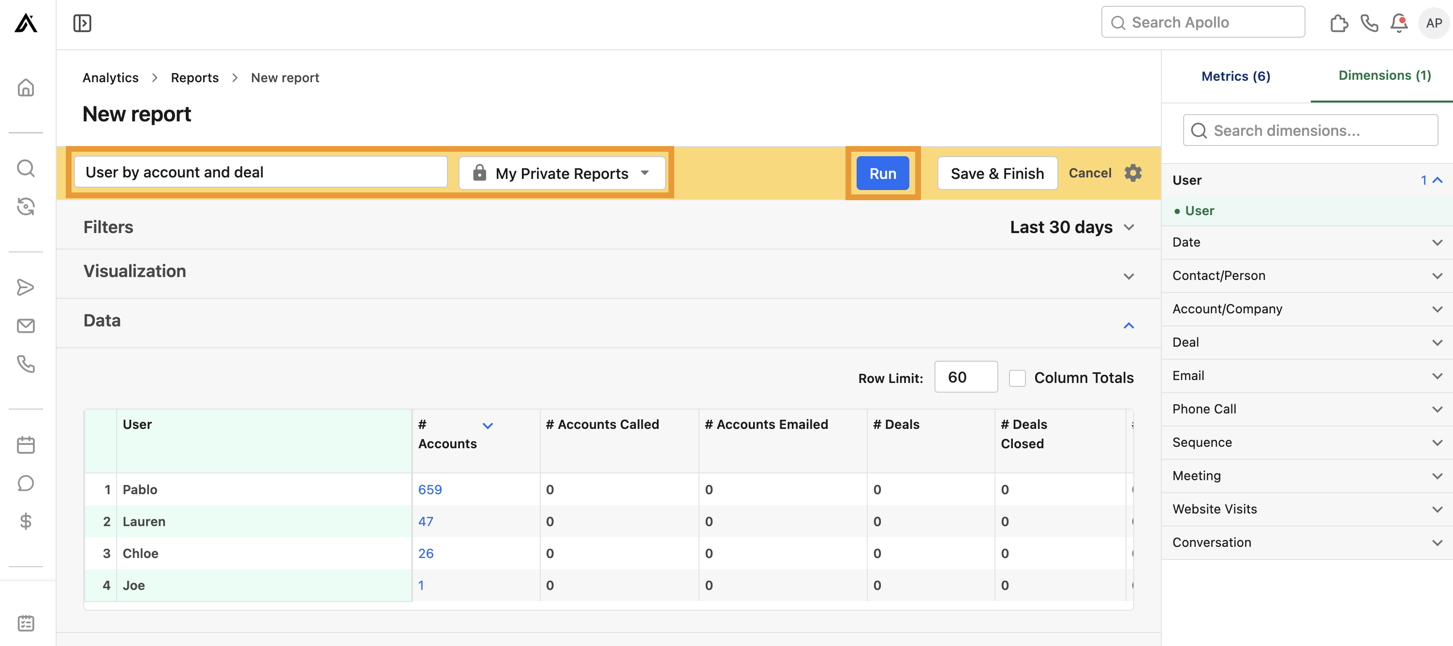Open the My Private Reports dropdown
Viewport: 1453px width, 646px height.
[562, 173]
